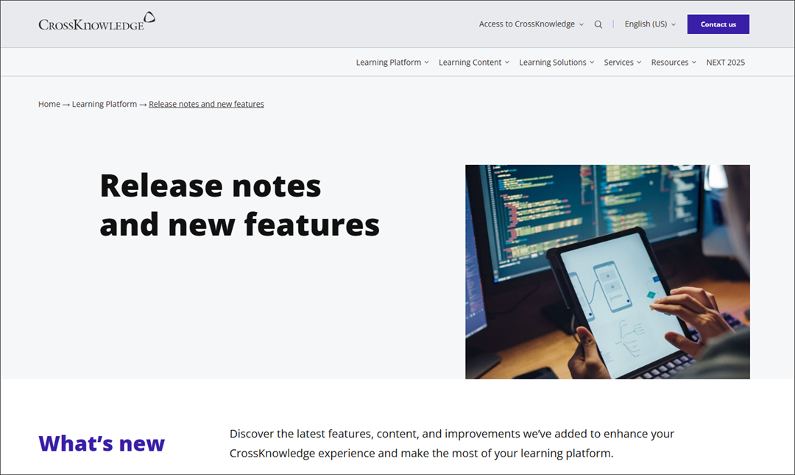Open the search magnifier icon
The height and width of the screenshot is (475, 795).
pos(598,24)
